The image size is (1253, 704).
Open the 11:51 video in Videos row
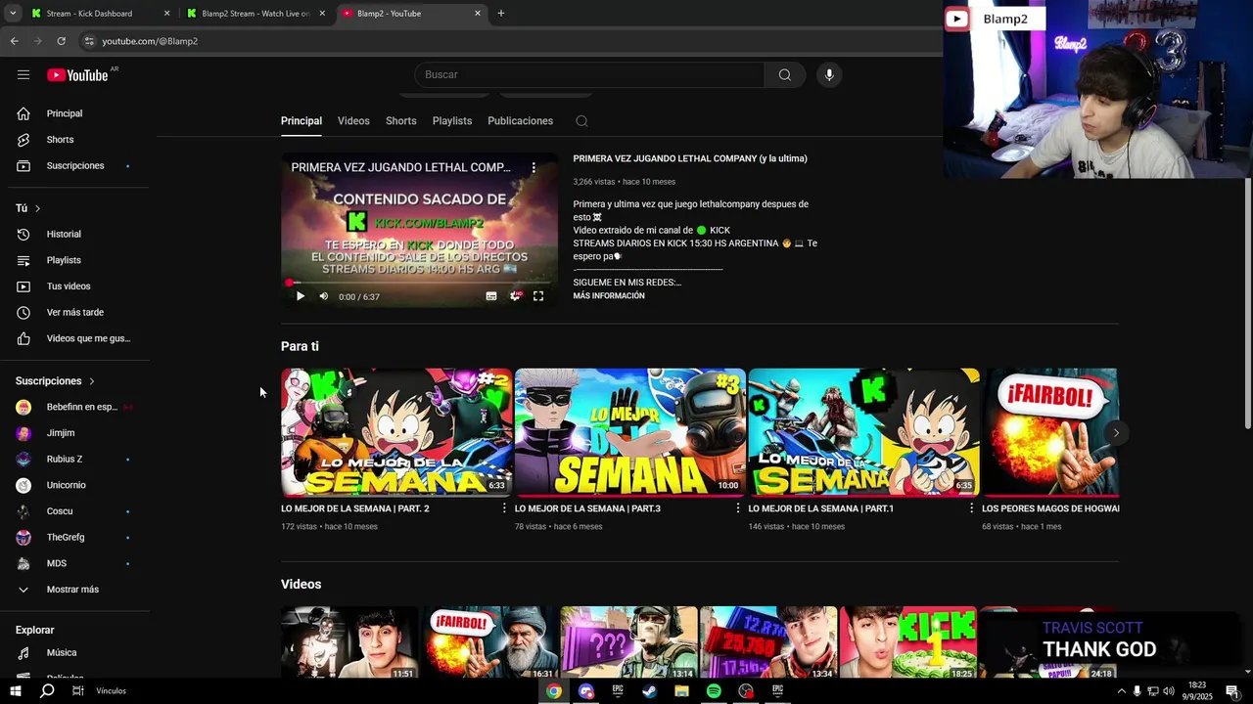click(x=349, y=642)
